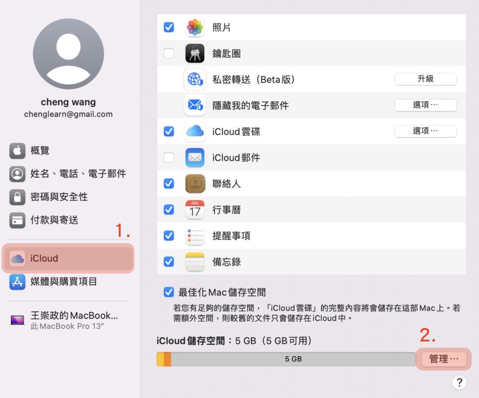This screenshot has width=479, height=398.
Task: Select the iCloud sidebar item
Action: (68, 258)
